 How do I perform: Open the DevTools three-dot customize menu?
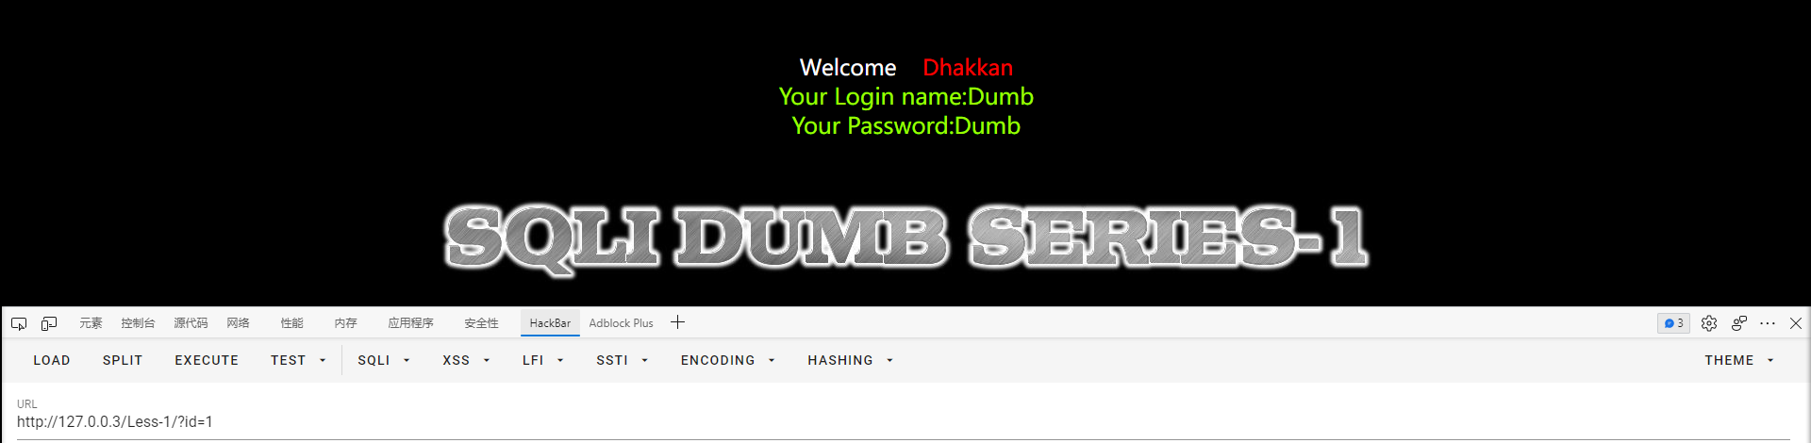pyautogui.click(x=1768, y=323)
